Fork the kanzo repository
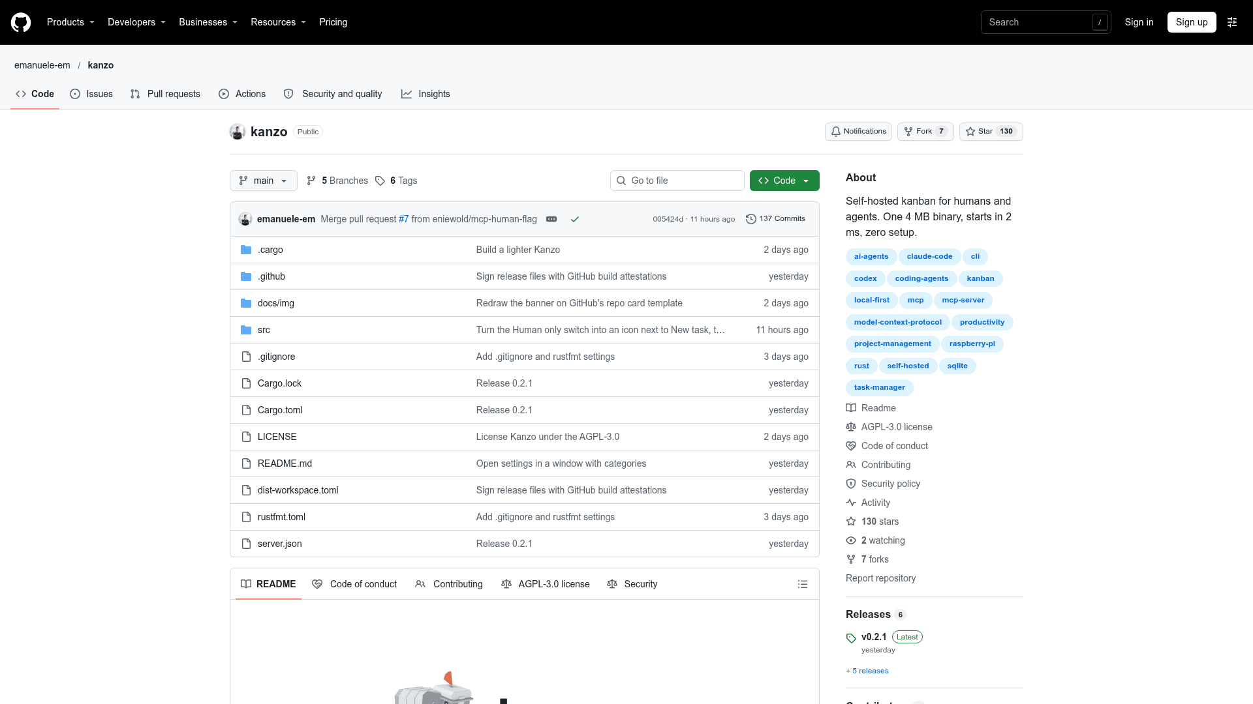1253x704 pixels. tap(925, 132)
